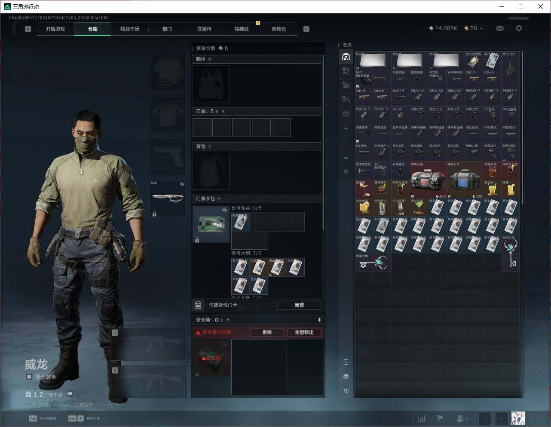Select the blue-screen case marked 120
Screen dimensions: 551x427
pos(465,180)
